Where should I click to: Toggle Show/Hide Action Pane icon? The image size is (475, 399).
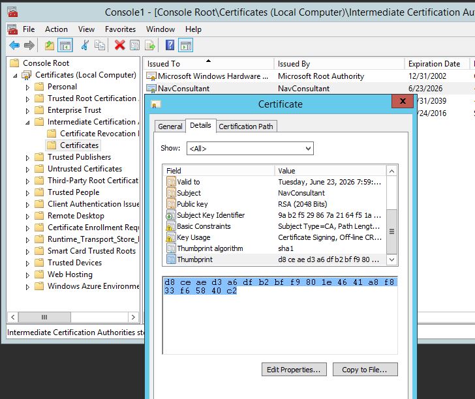(186, 45)
